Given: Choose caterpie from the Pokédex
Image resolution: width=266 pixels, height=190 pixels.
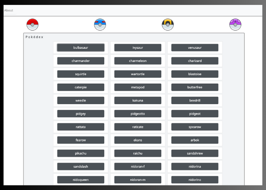Looking at the screenshot, I should click(x=81, y=87).
